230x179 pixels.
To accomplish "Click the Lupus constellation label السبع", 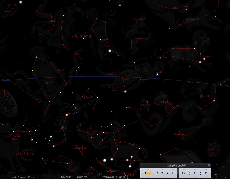I will tap(90, 134).
